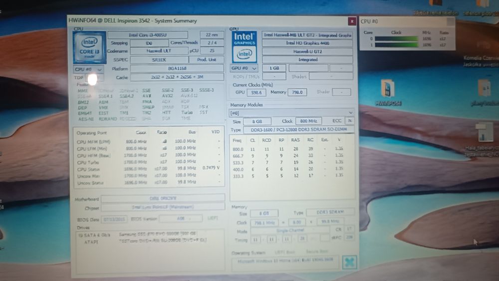
Task: Click the GPU clock value 598.6
Action: pyautogui.click(x=256, y=93)
